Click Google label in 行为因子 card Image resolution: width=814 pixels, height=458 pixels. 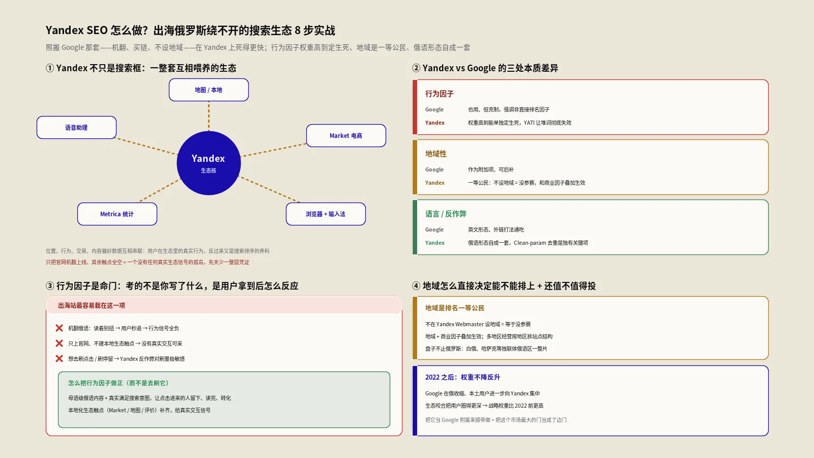pyautogui.click(x=434, y=109)
